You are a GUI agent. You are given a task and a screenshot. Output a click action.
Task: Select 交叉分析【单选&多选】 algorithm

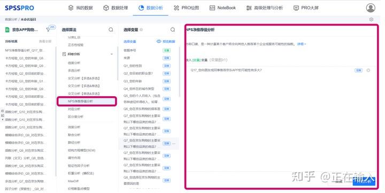(x=84, y=94)
